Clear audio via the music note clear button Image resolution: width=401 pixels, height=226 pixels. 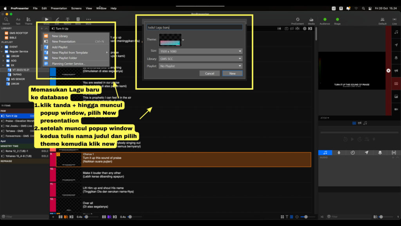(x=396, y=32)
